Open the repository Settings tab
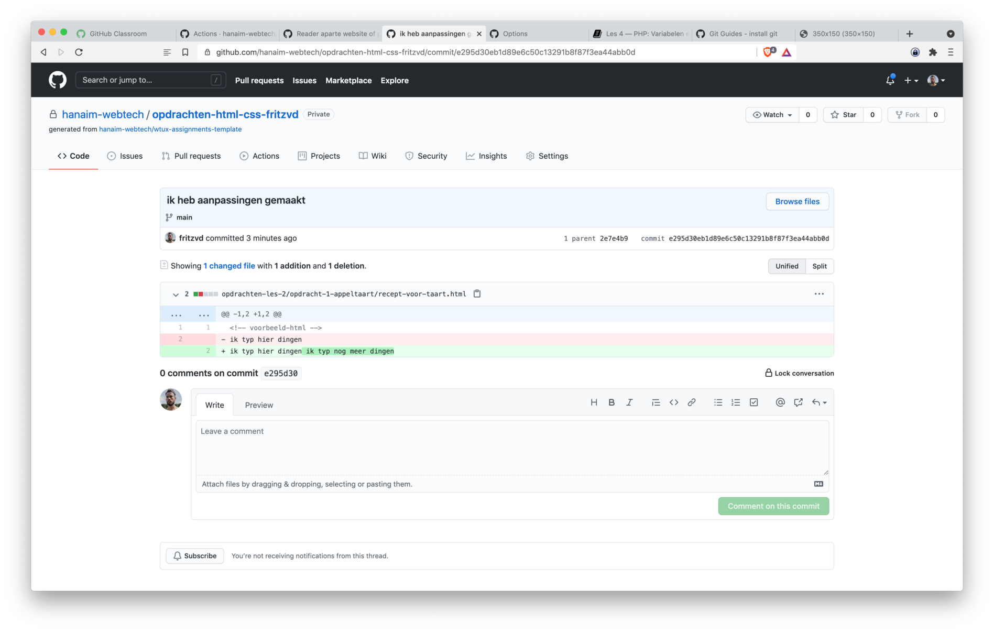 click(547, 156)
